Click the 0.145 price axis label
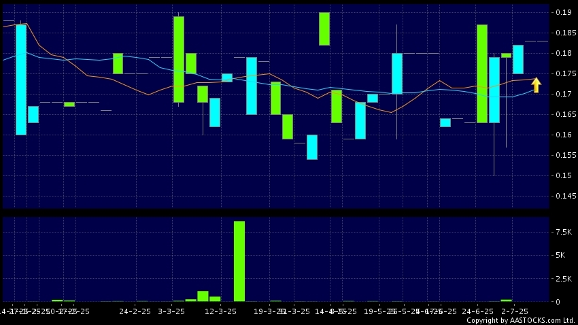This screenshot has width=578, height=325. [x=566, y=196]
